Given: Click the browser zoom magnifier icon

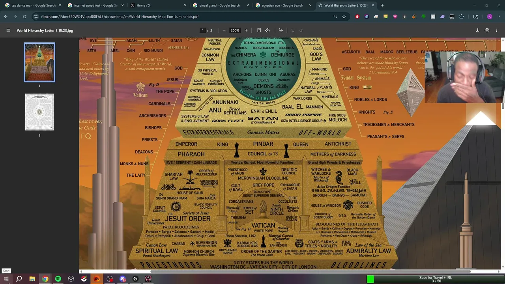Looking at the screenshot, I should pyautogui.click(x=335, y=17).
